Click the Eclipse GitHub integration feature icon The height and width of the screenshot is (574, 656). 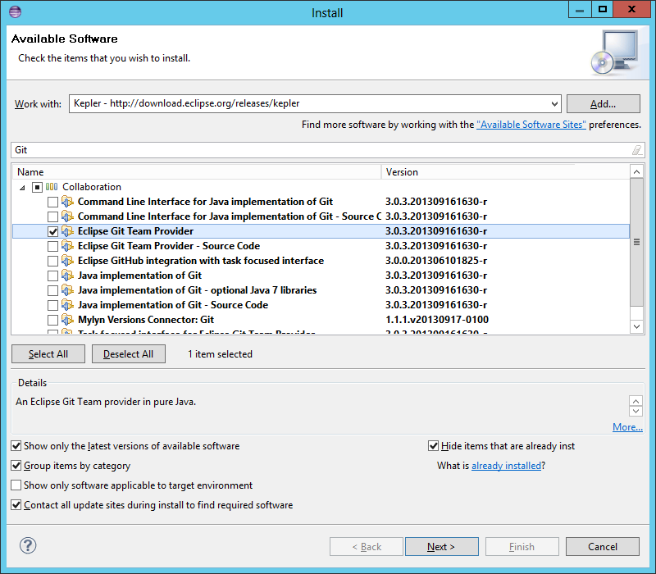68,261
